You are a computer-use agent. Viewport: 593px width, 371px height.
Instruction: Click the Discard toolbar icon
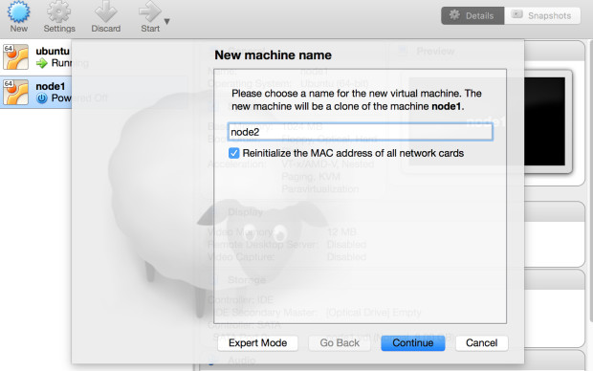tap(105, 12)
